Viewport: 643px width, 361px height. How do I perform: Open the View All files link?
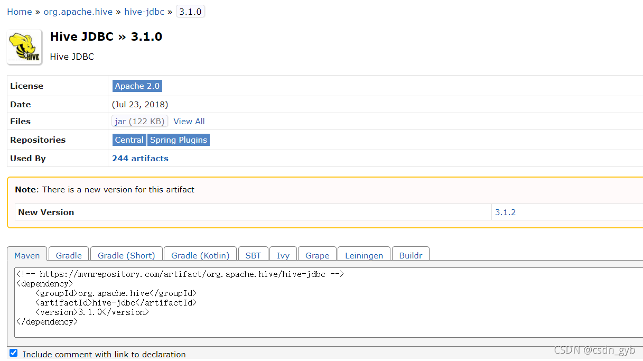pyautogui.click(x=189, y=121)
